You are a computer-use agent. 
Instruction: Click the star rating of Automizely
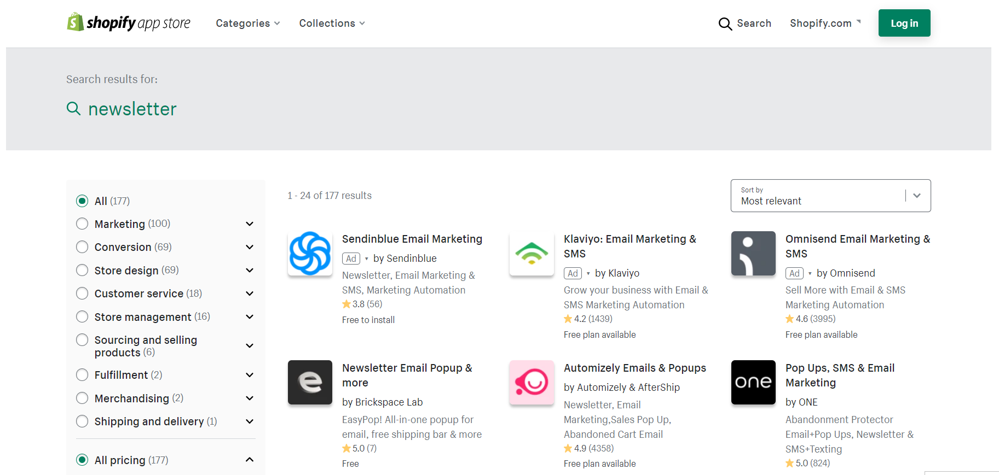pyautogui.click(x=589, y=448)
